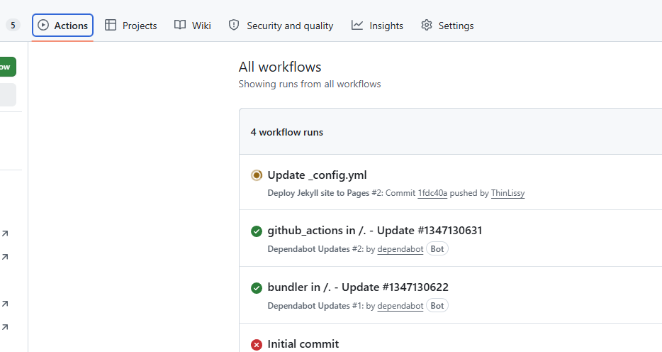662x352 pixels.
Task: Click the 'All workflows' heading
Action: (280, 67)
